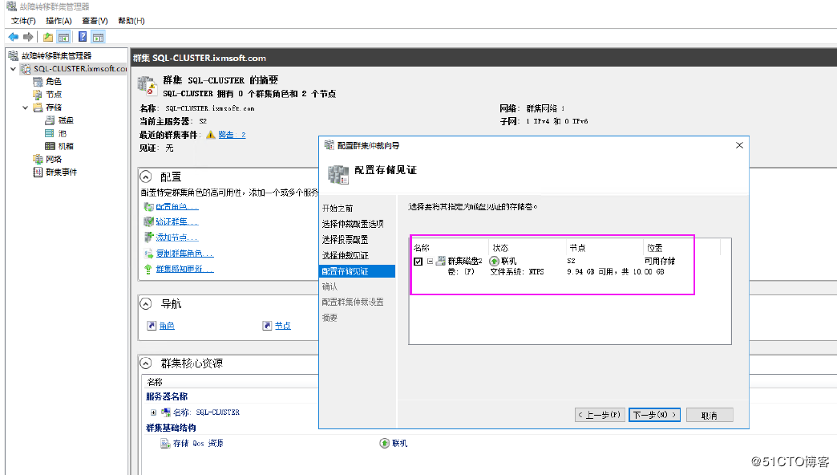The width and height of the screenshot is (837, 475).
Task: Open the 文件(F) menu
Action: click(22, 20)
